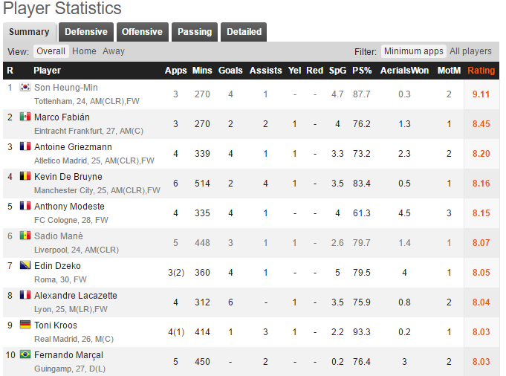This screenshot has height=376, width=506.
Task: Click the Mexico flag beside Marco Fabián
Action: (25, 117)
